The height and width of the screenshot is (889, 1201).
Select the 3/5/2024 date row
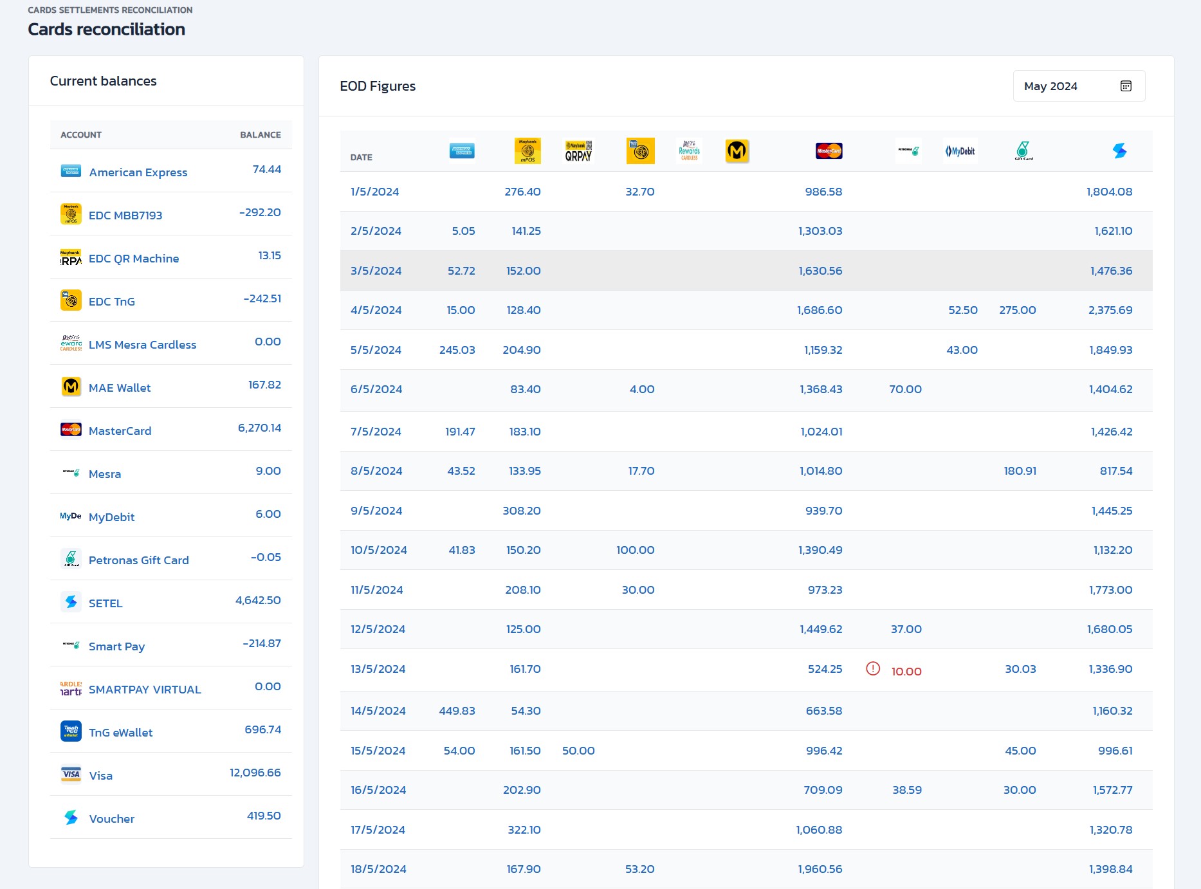[x=376, y=271]
